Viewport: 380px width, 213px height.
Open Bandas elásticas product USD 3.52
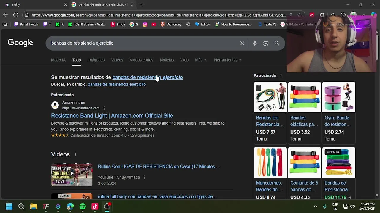[x=304, y=113]
